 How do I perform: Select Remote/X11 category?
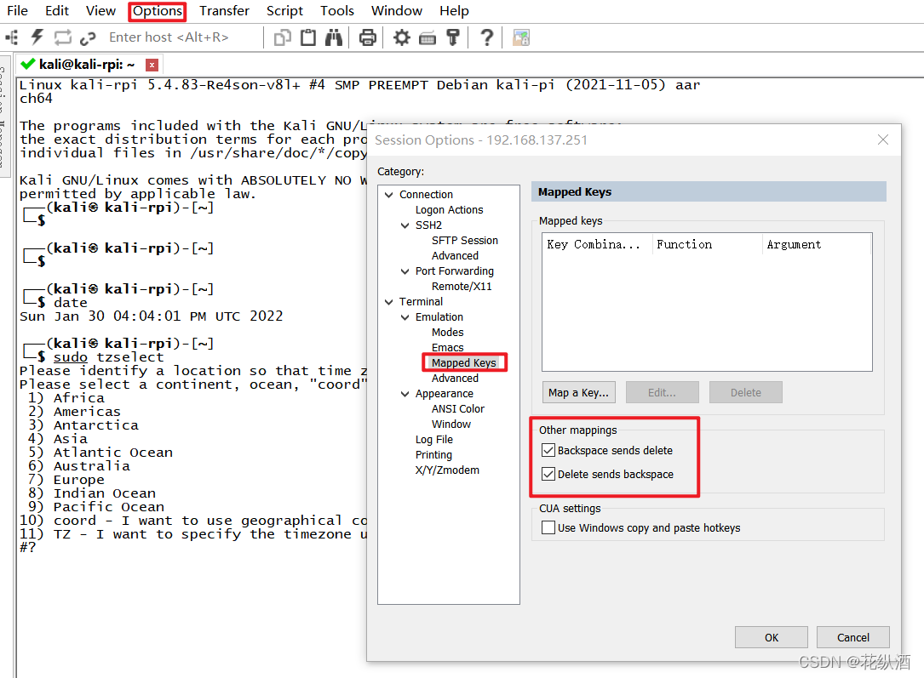click(462, 287)
